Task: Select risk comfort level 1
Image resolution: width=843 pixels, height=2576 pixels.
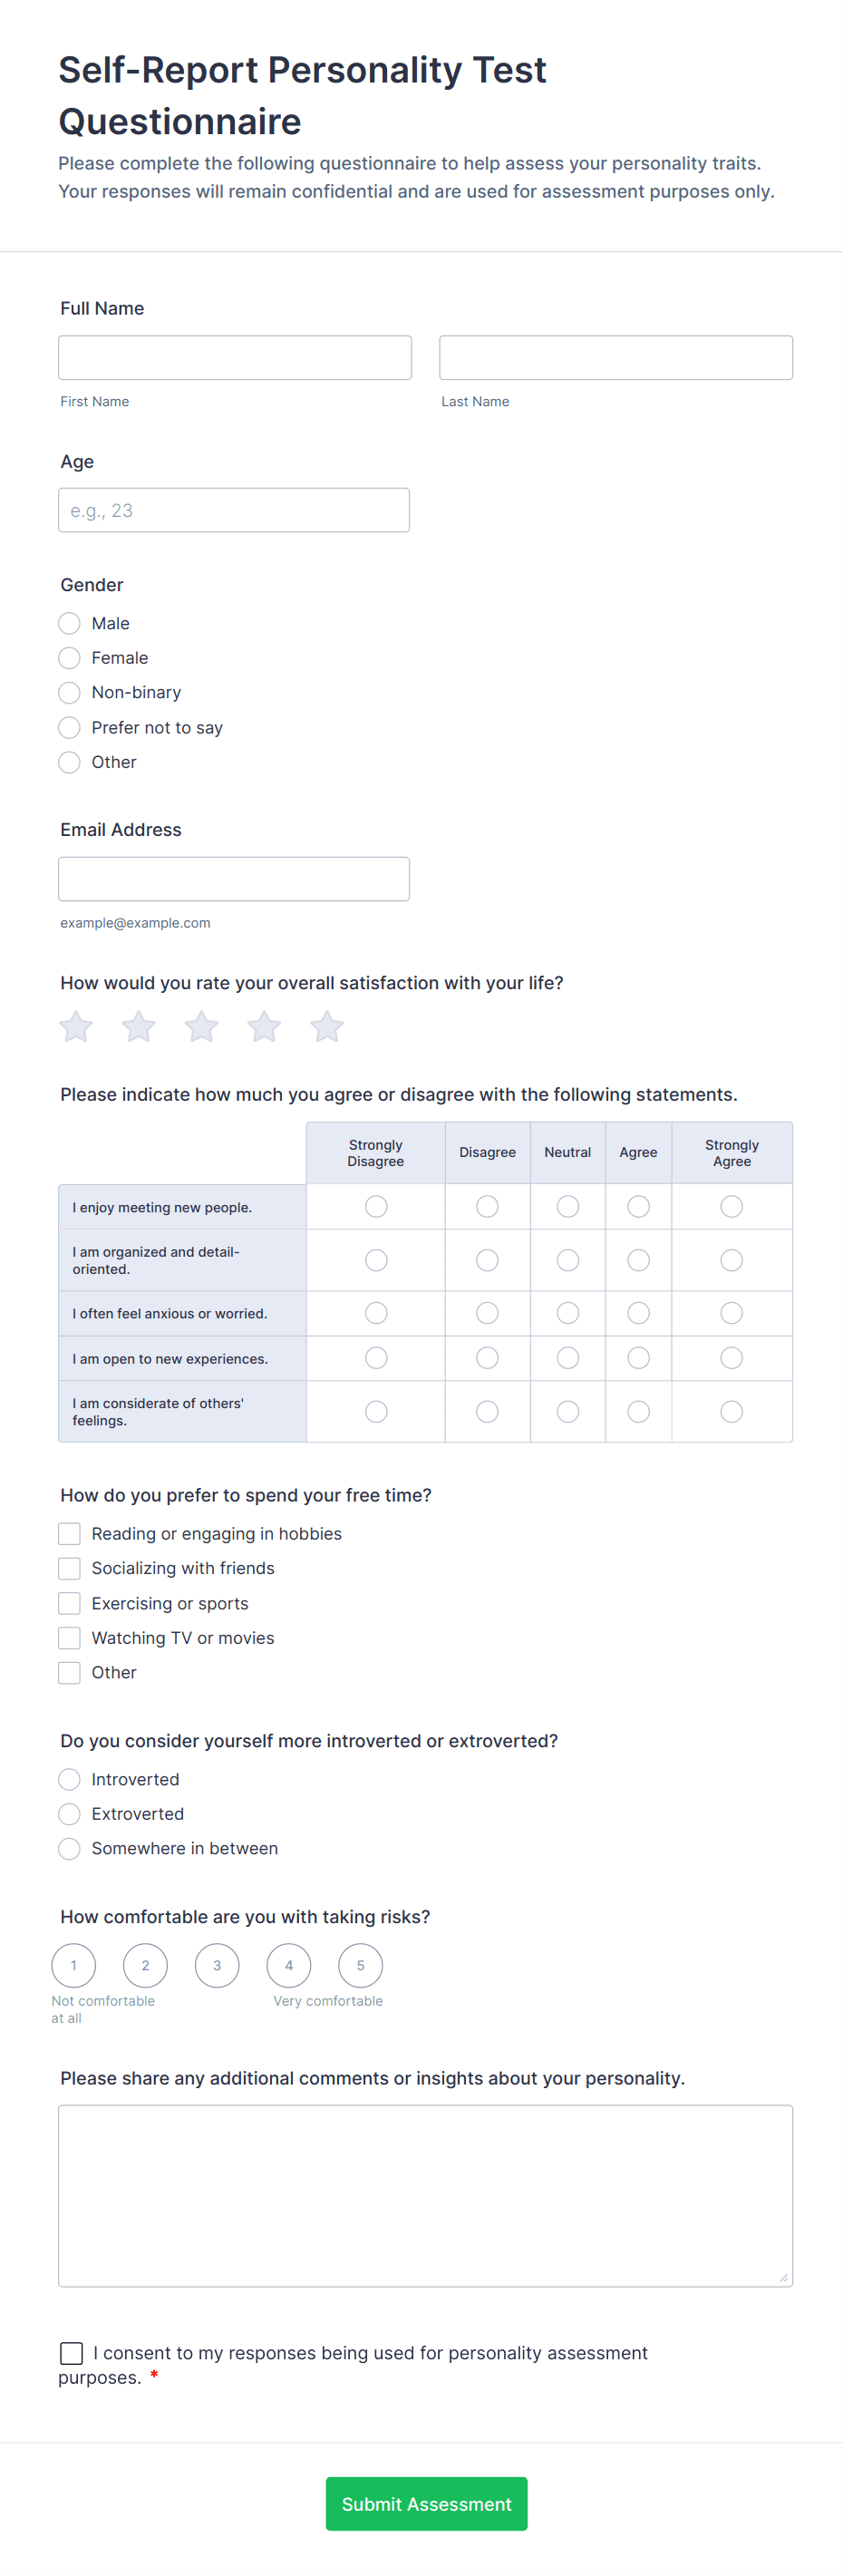Action: 74,1965
